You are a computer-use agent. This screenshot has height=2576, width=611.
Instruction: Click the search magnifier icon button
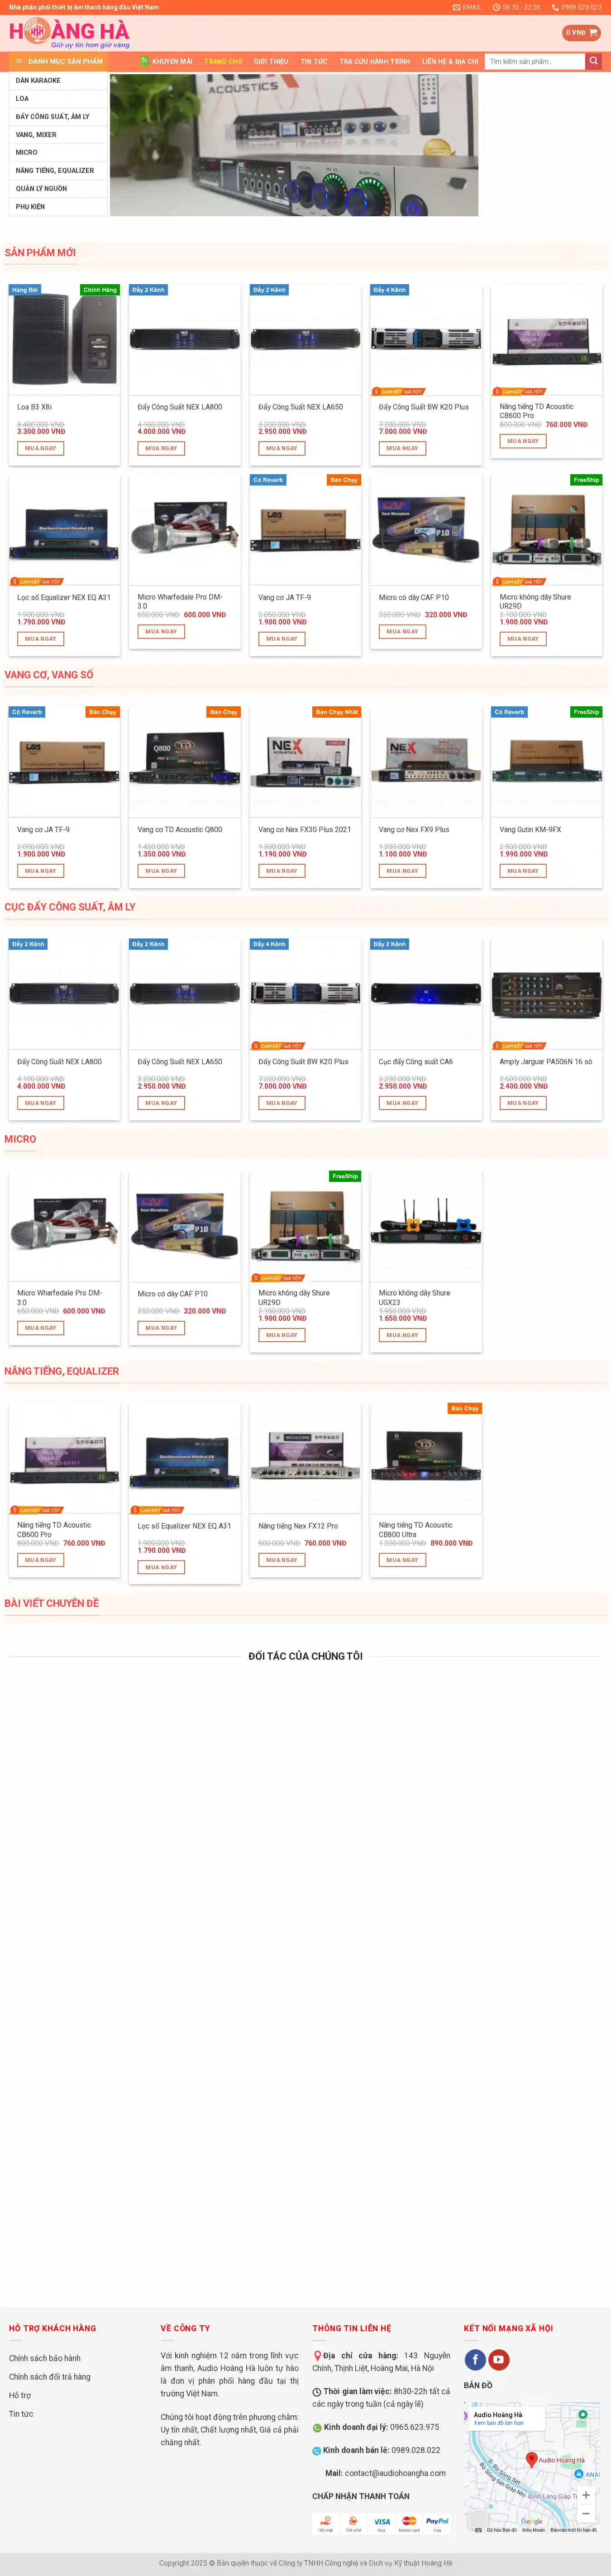(x=594, y=61)
